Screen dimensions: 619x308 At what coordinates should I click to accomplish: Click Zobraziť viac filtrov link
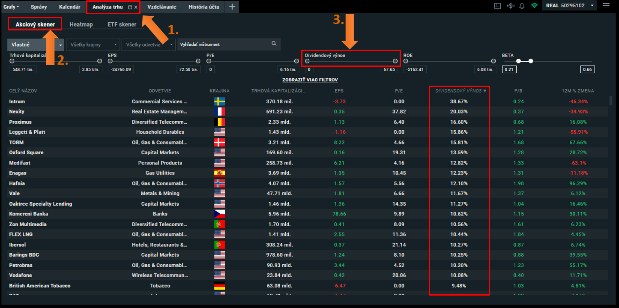310,80
